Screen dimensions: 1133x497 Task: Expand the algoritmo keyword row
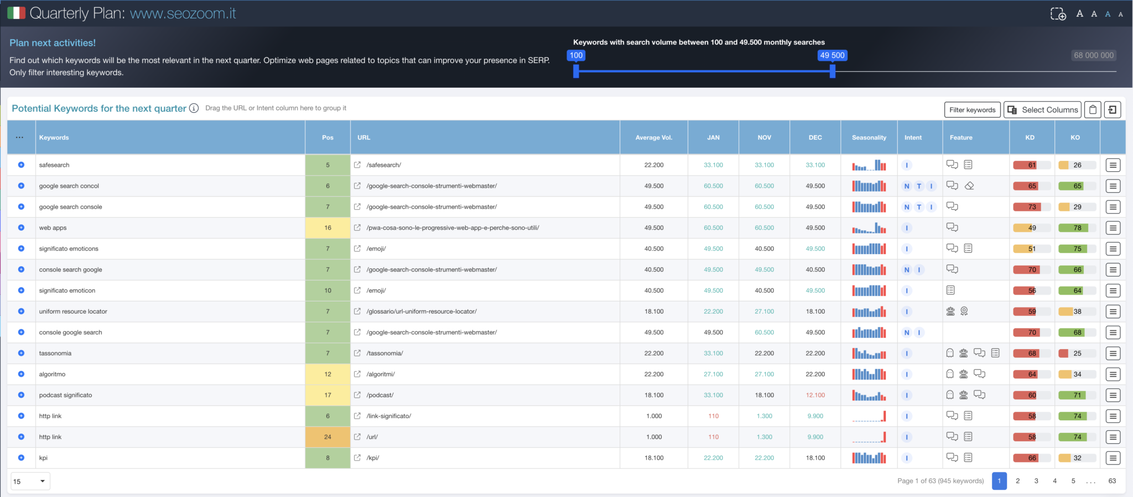21,374
